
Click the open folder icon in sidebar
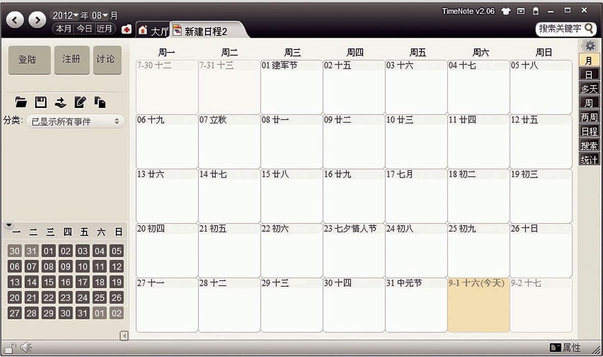click(x=21, y=102)
